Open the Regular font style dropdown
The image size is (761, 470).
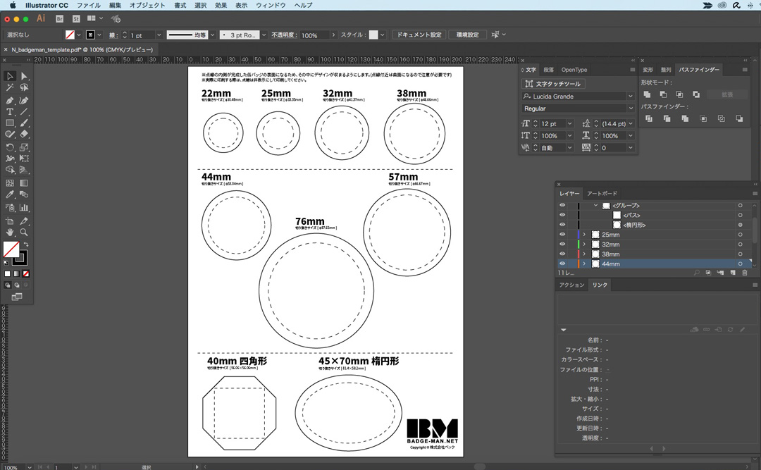(630, 109)
